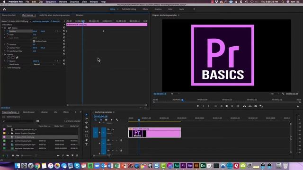This screenshot has height=170, width=303.
Task: Click the Export Frame camera icon
Action: 256,106
